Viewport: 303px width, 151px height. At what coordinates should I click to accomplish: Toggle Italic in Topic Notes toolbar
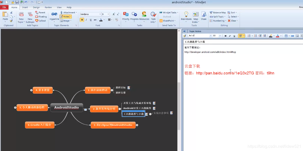[x=230, y=36]
